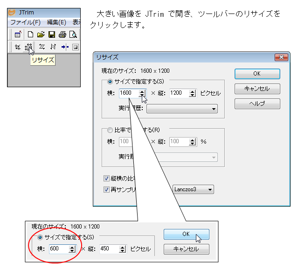This screenshot has width=298, height=270.
Task: Click the spinner beside the 1600 width
Action: point(142,93)
